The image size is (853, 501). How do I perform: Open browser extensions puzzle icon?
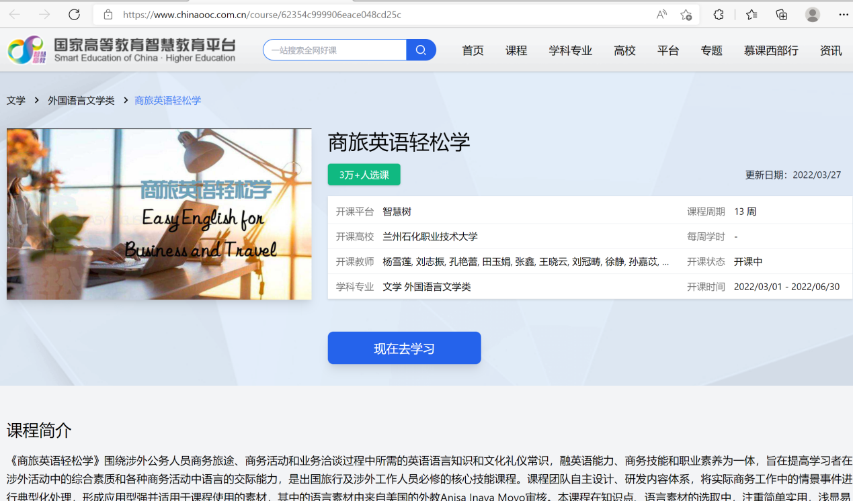[719, 15]
